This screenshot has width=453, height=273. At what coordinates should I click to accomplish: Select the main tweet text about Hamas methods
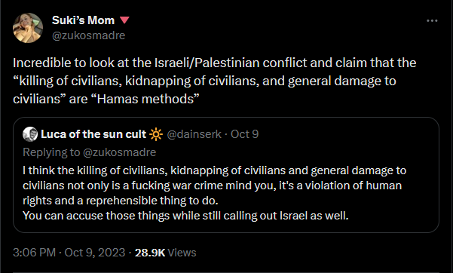coord(214,81)
